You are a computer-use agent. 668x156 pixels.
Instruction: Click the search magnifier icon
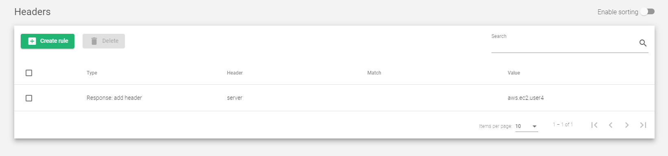[643, 43]
